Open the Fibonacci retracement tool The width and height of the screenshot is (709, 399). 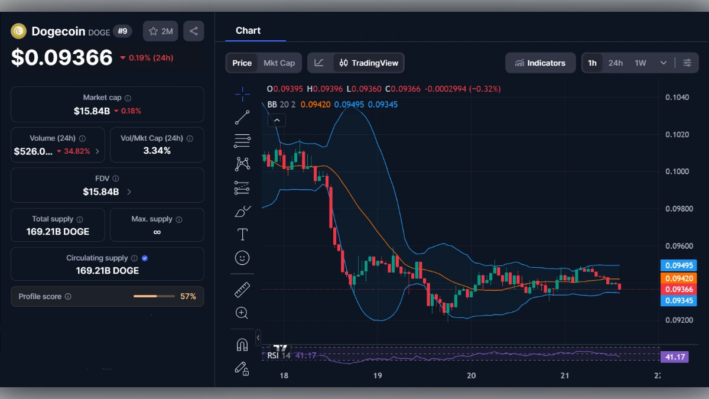click(x=242, y=140)
